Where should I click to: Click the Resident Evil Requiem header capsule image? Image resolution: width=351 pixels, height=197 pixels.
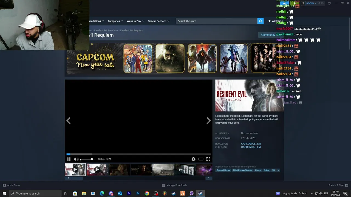[x=249, y=95]
